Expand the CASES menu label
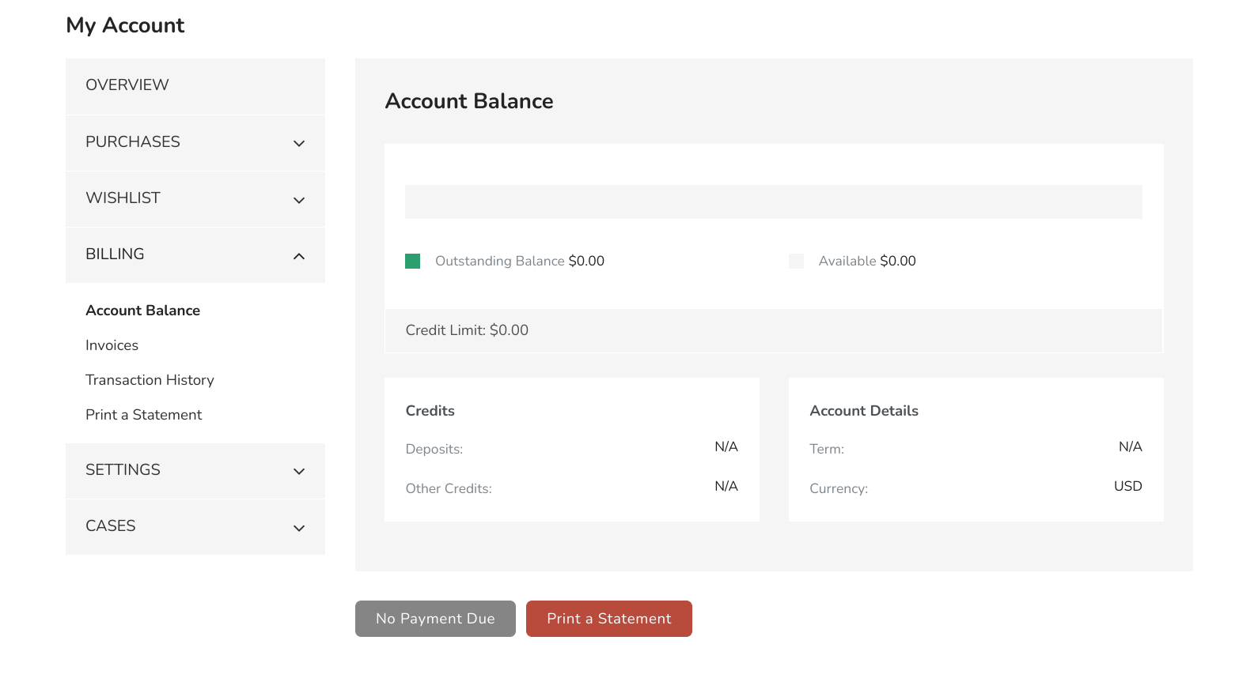 coord(111,526)
